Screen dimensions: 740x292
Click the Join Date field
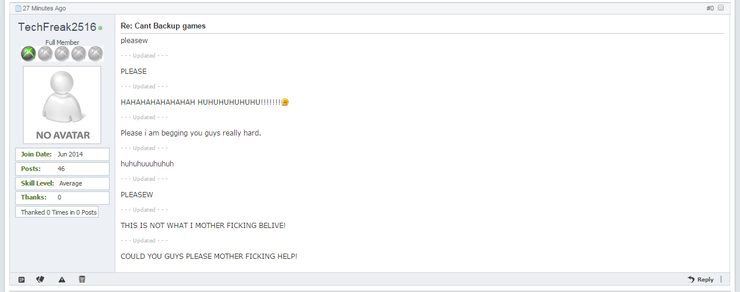[62, 154]
